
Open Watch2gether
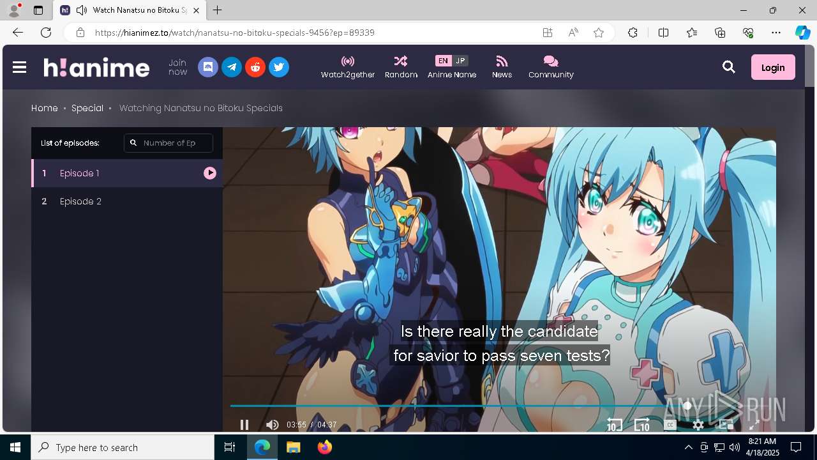click(x=348, y=67)
